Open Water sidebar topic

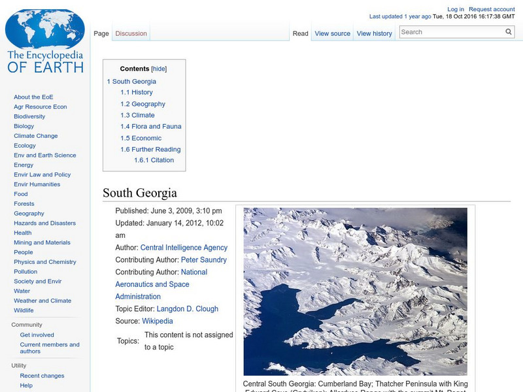pyautogui.click(x=22, y=291)
